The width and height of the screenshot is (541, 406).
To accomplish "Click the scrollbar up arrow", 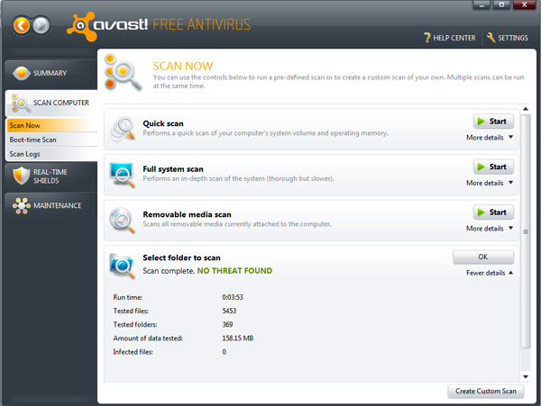I will 526,109.
